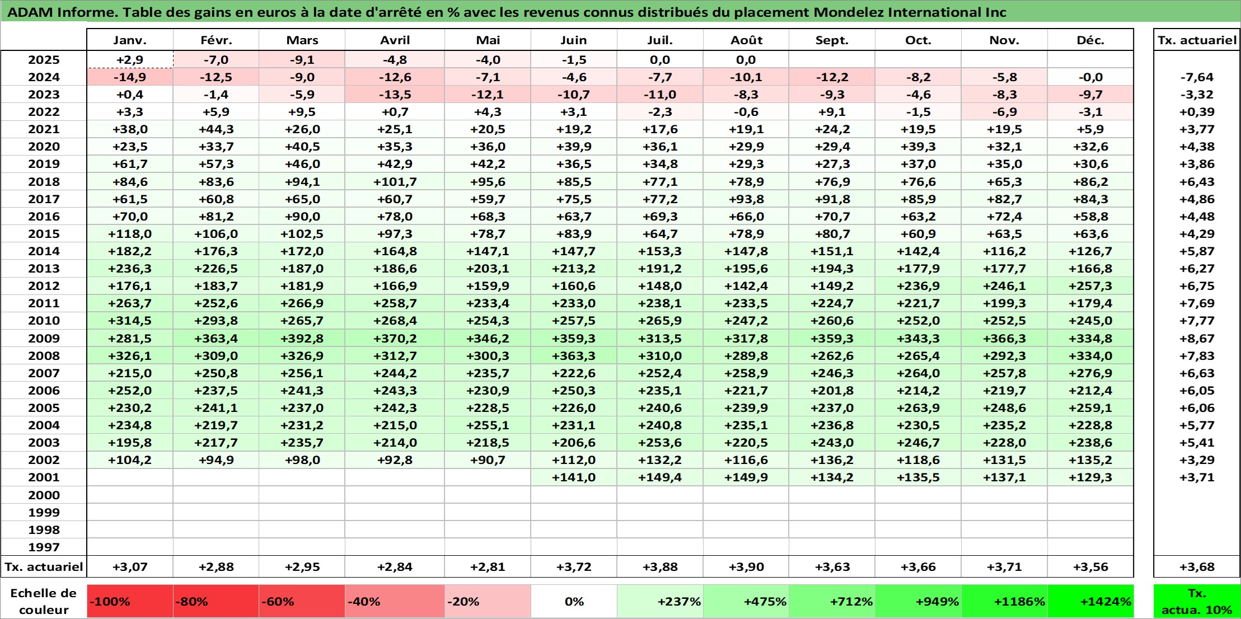Click the +3,68 overall actuarial rate
The width and height of the screenshot is (1241, 619).
1197,567
